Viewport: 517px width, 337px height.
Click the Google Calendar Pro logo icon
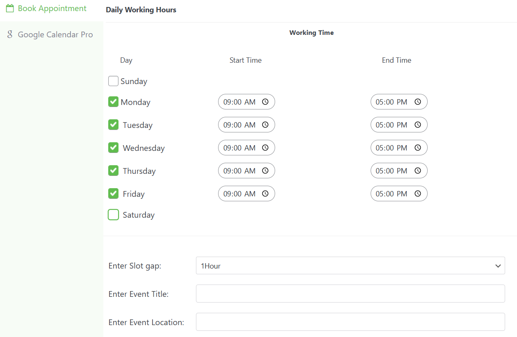pos(9,34)
